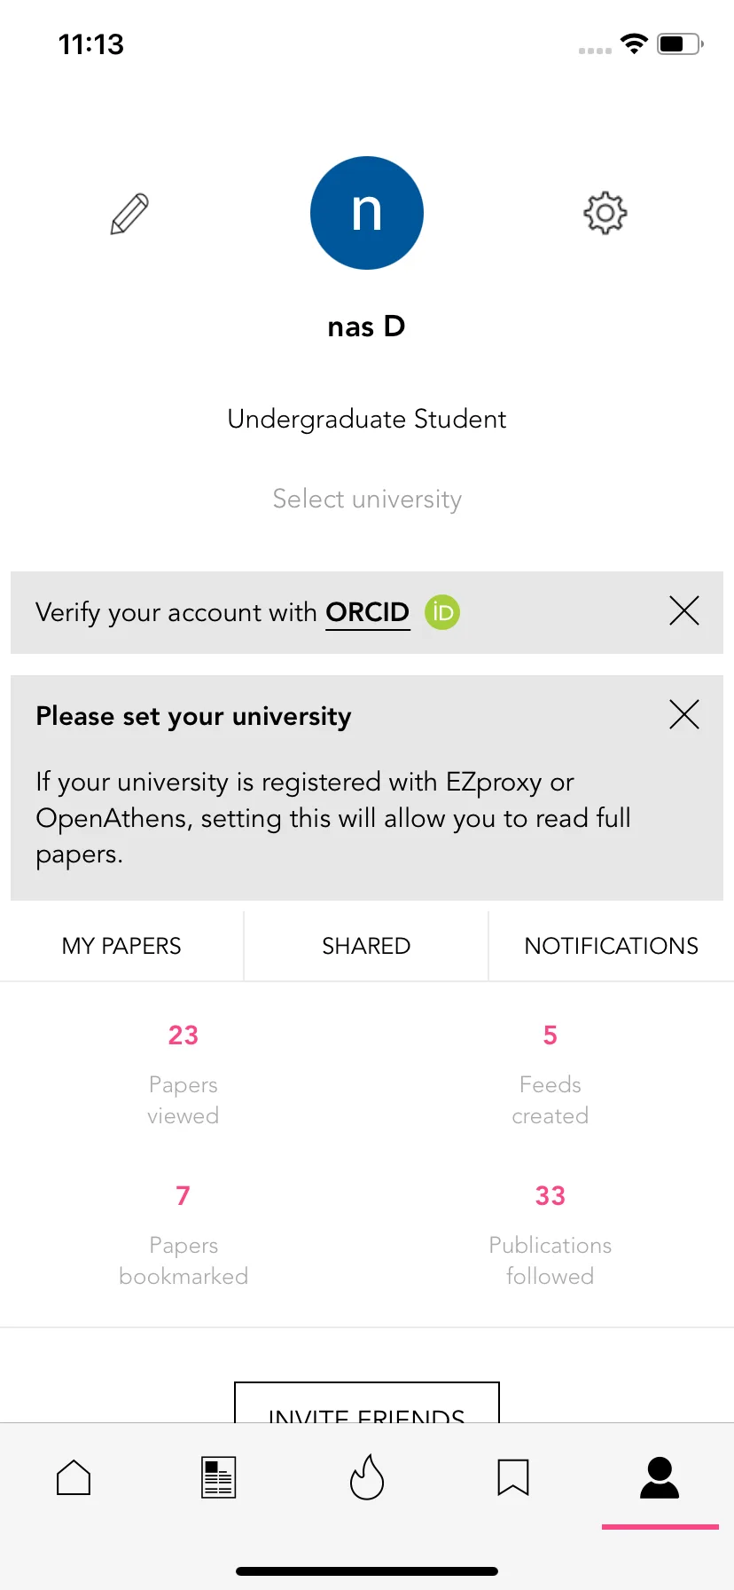The width and height of the screenshot is (734, 1590).
Task: Open the 33 Publications followed stat
Action: [550, 1235]
